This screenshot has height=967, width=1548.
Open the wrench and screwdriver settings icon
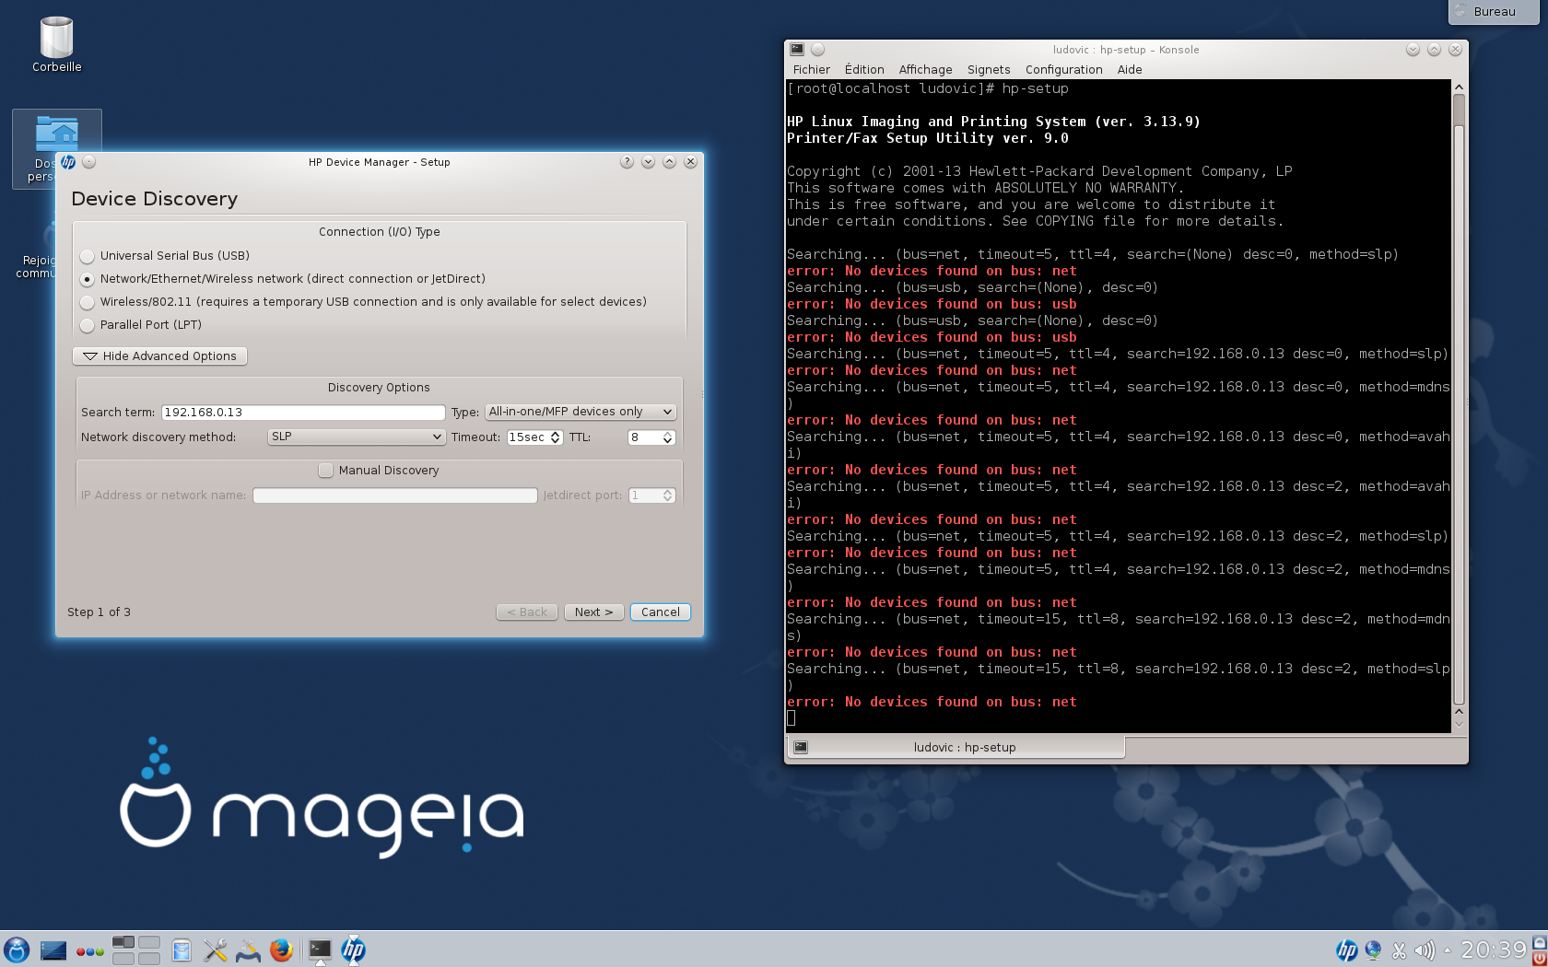215,950
